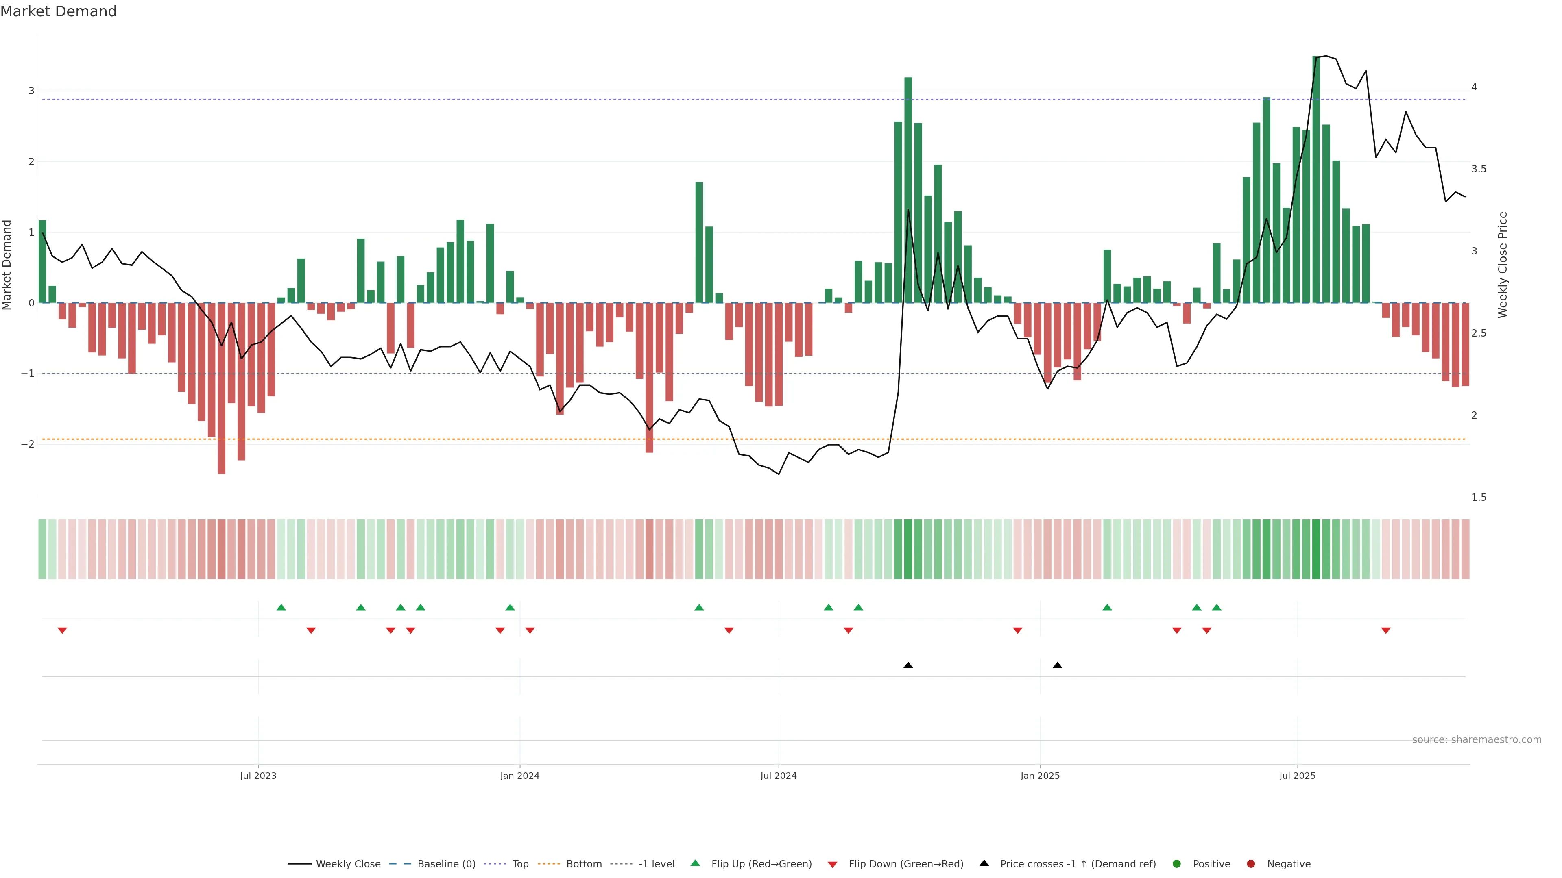Image resolution: width=1562 pixels, height=878 pixels.
Task: Click the black Price crosses -1 legend triangle
Action: (x=984, y=863)
